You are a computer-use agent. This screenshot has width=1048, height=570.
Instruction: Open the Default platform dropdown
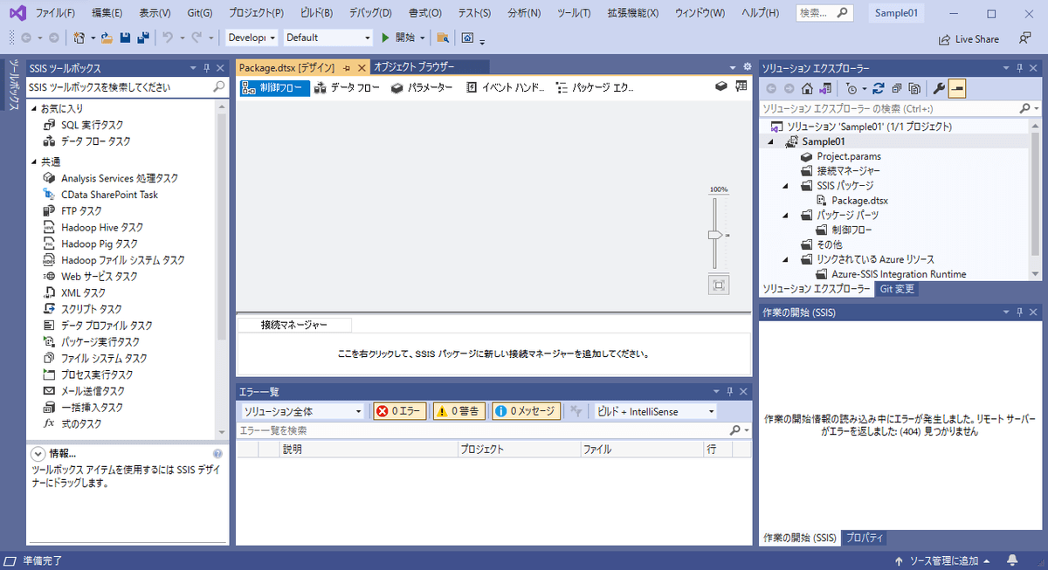[x=327, y=38]
